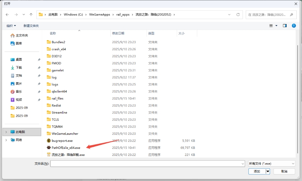Open 图片 in quick access

(x=16, y=84)
